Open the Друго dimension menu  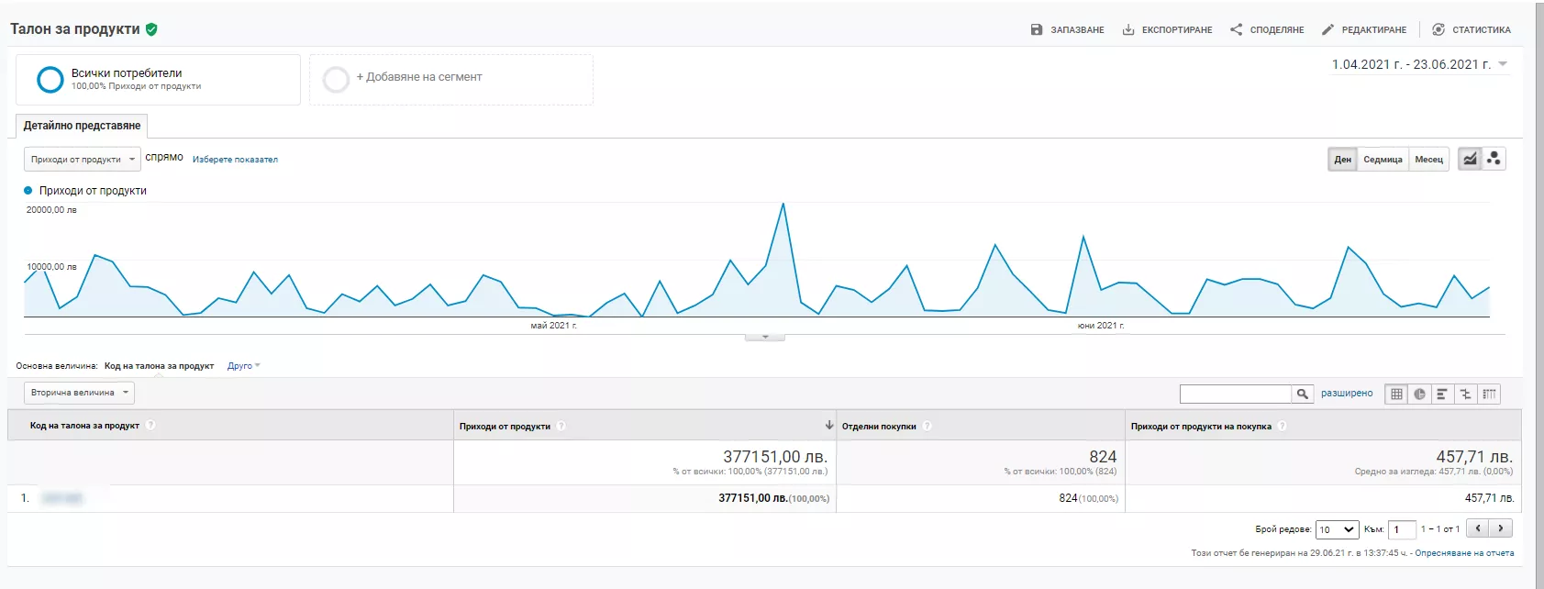pos(244,366)
